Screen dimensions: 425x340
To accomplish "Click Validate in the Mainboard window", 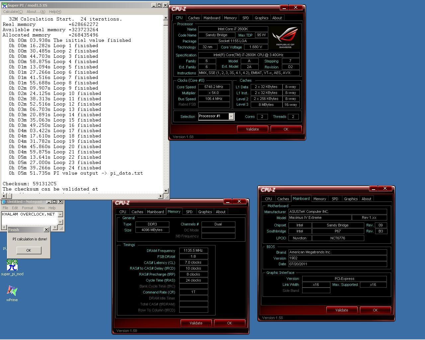I will tap(342, 310).
